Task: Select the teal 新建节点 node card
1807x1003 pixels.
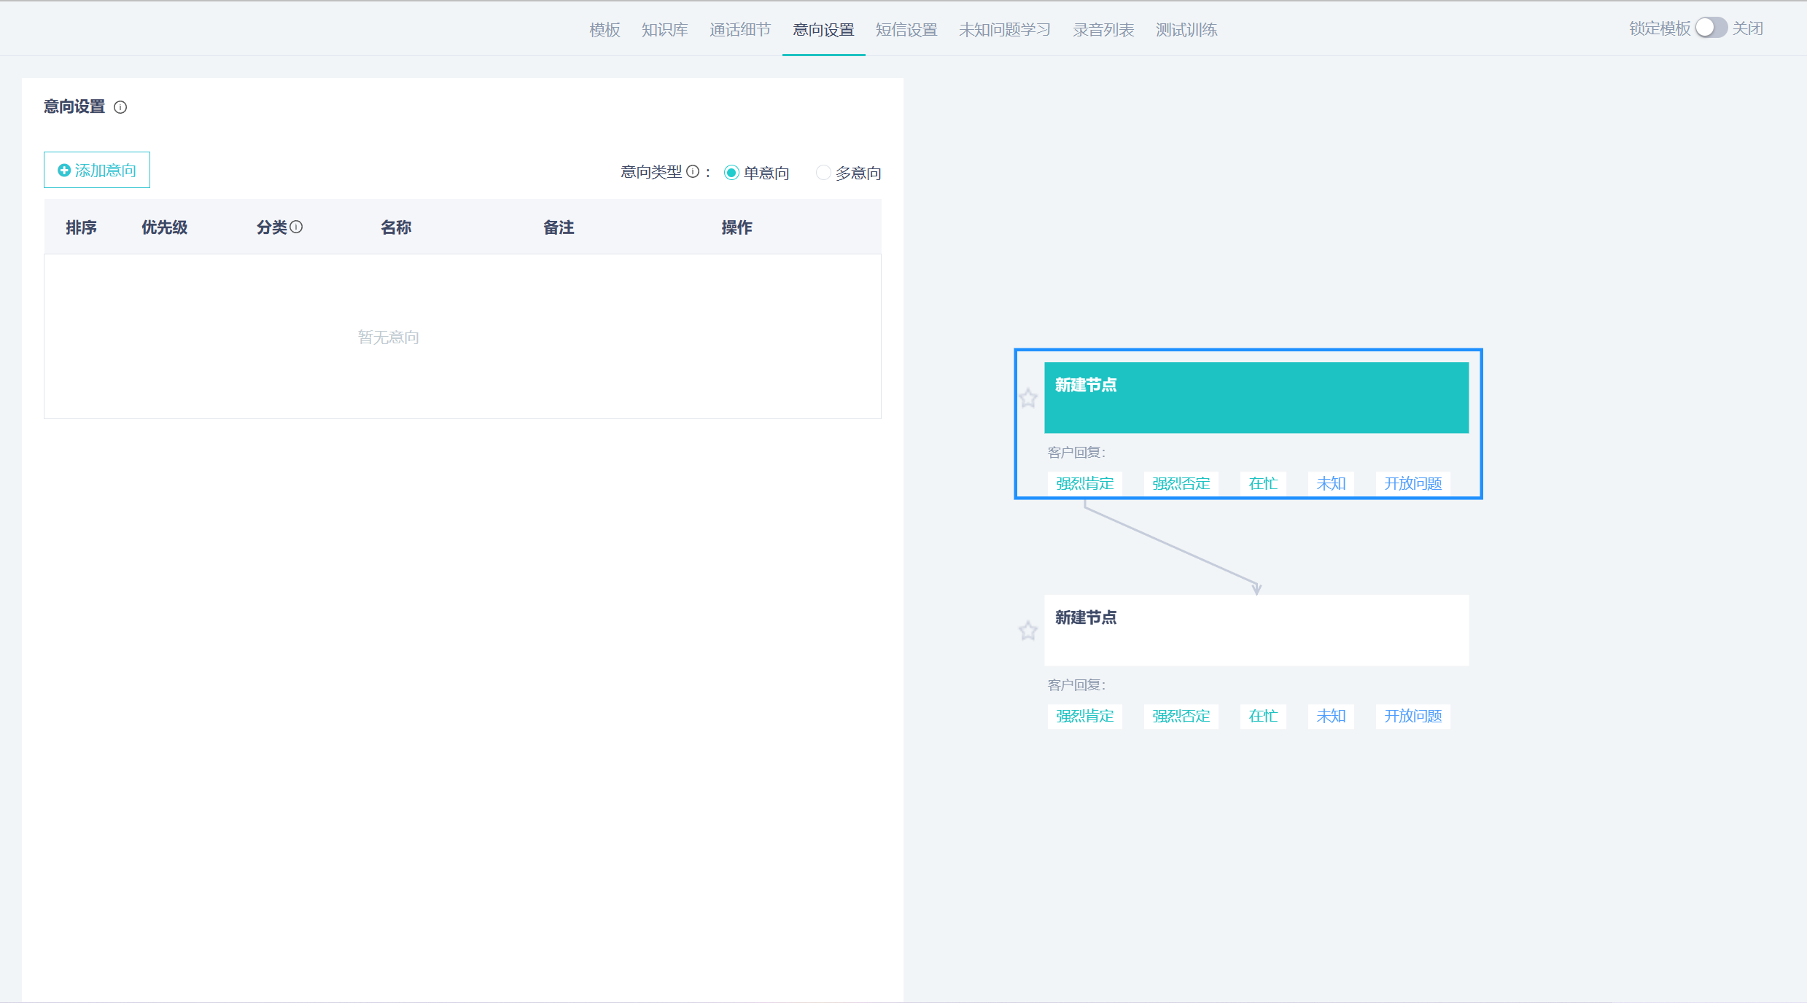Action: click(x=1256, y=398)
